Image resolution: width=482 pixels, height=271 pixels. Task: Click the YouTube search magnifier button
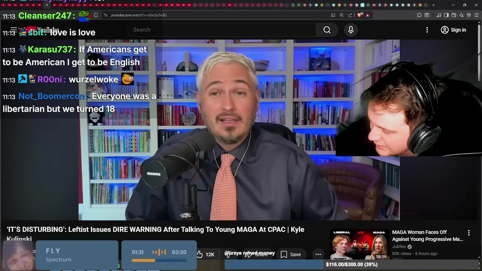click(327, 30)
